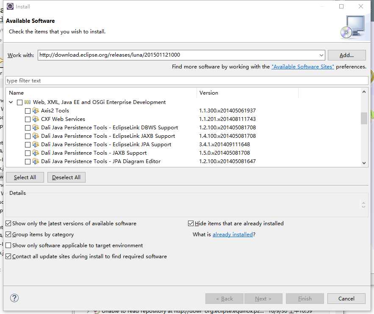This screenshot has width=374, height=314.
Task: Click version 1.5.0.v201405081708
Action: [224, 153]
